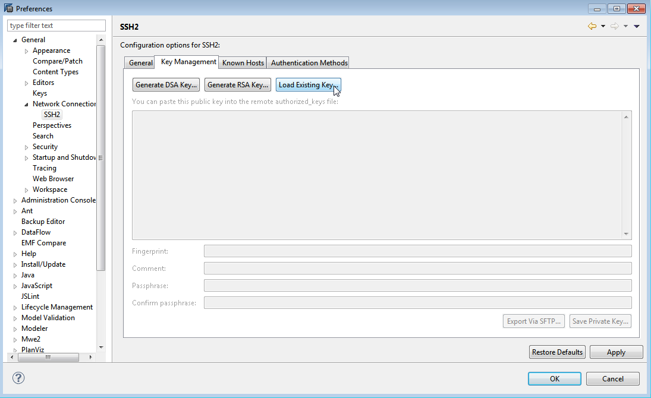Image resolution: width=651 pixels, height=398 pixels.
Task: Click the tree scroll left arrow
Action: click(12, 357)
